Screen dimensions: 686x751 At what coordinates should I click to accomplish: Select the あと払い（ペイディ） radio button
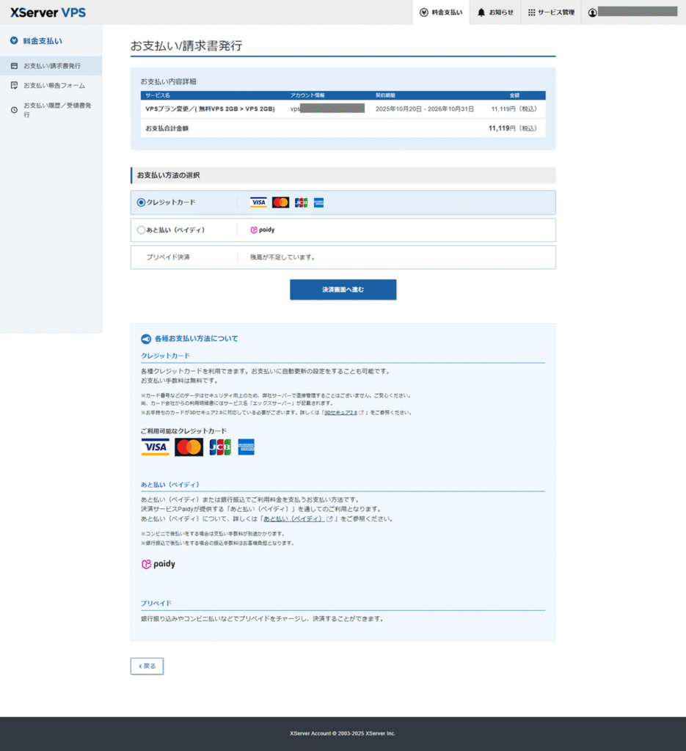click(x=141, y=230)
